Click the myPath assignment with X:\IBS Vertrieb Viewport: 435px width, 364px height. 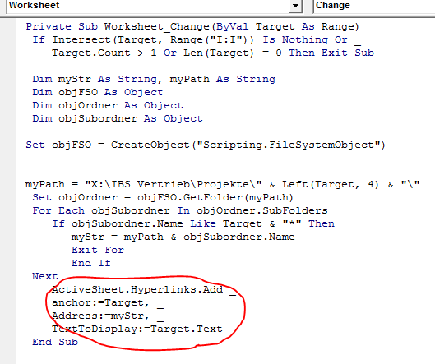pyautogui.click(x=223, y=184)
